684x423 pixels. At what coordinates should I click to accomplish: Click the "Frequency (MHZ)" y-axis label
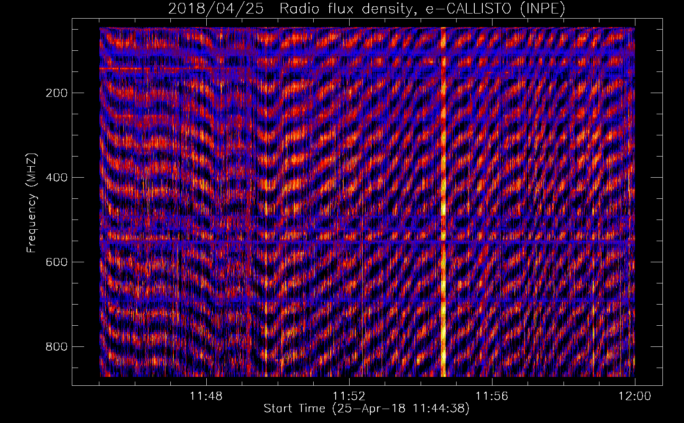pos(32,203)
